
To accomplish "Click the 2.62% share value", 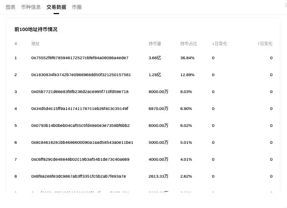I will (186, 176).
